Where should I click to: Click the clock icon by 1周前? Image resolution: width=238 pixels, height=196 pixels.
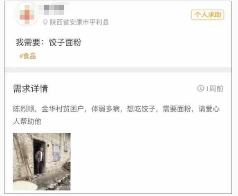coord(200,88)
